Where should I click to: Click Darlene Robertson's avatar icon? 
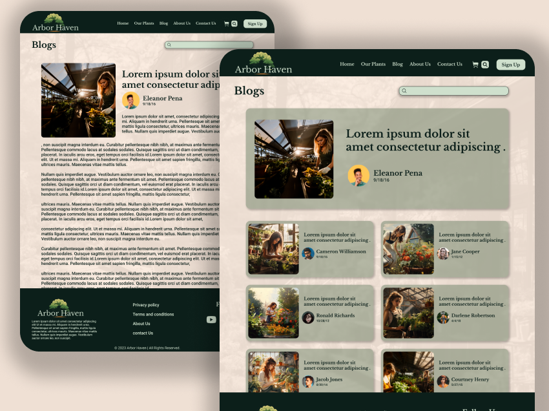(443, 317)
